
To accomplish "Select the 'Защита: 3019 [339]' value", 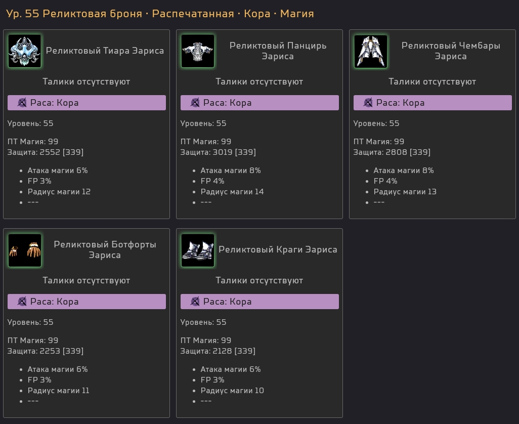I will click(218, 152).
